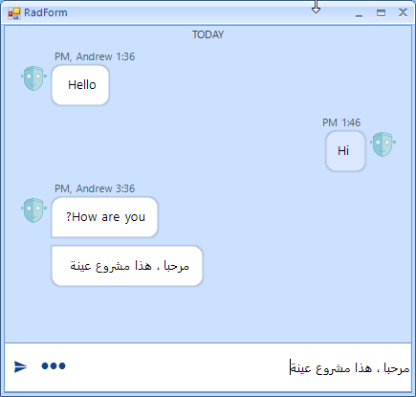Click the empty chat area below messages
The height and width of the screenshot is (397, 416).
(x=208, y=314)
